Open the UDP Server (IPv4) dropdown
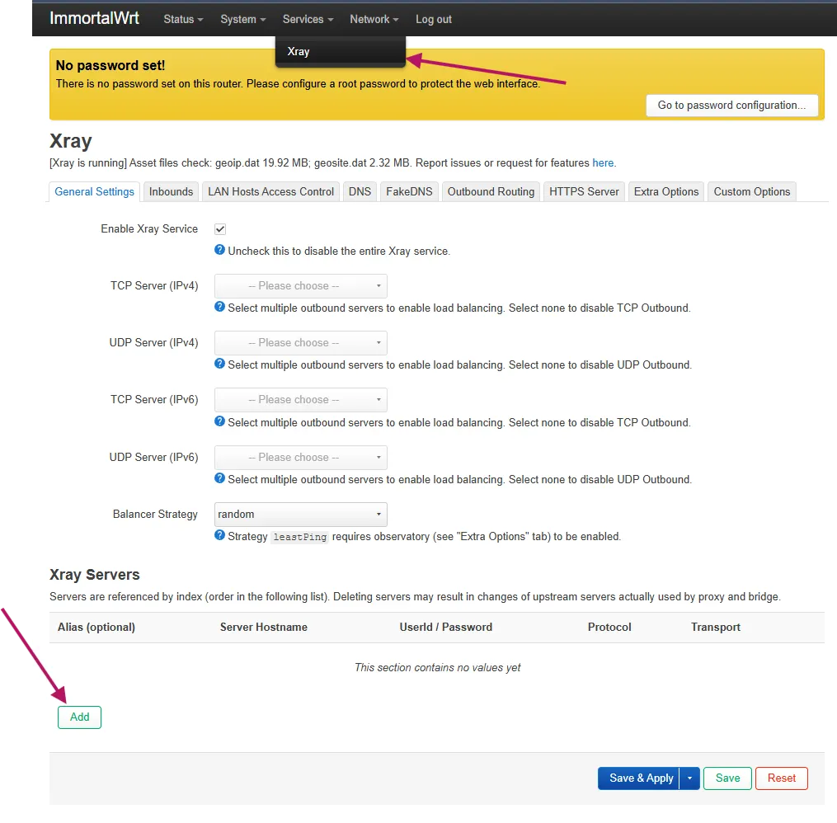This screenshot has height=823, width=837. coord(300,343)
